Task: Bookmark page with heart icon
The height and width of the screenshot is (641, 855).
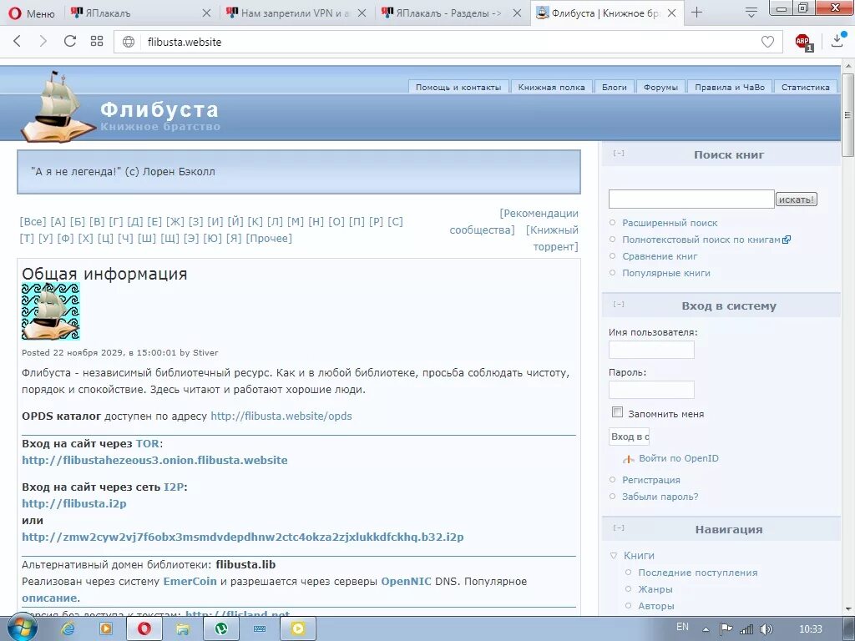Action: point(767,42)
